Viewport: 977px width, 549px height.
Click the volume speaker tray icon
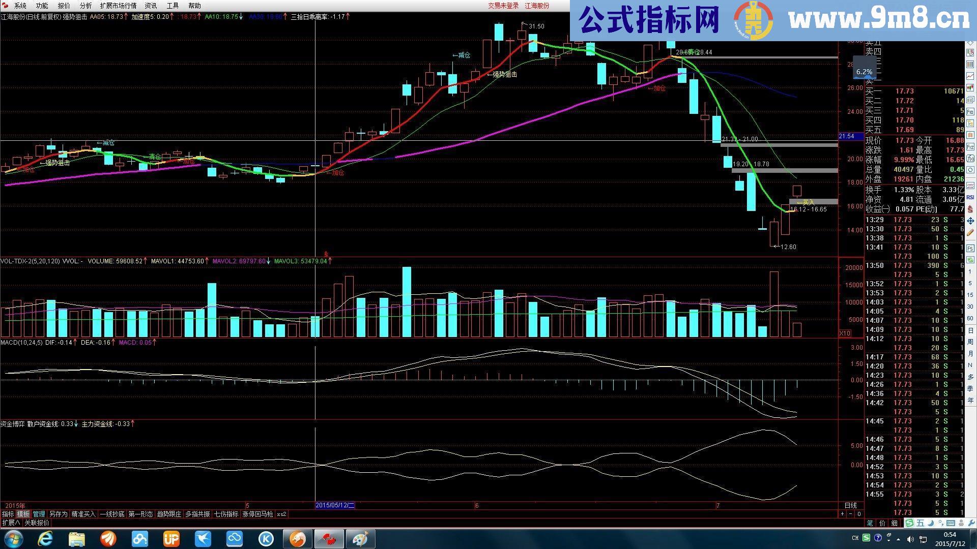910,539
